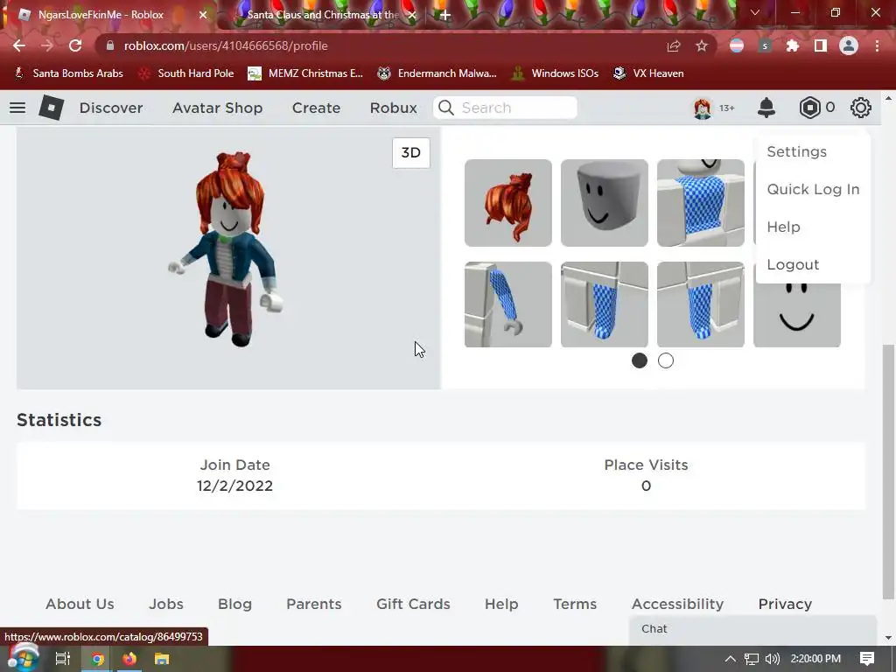Select Help in the gear dropdown

pyautogui.click(x=783, y=227)
